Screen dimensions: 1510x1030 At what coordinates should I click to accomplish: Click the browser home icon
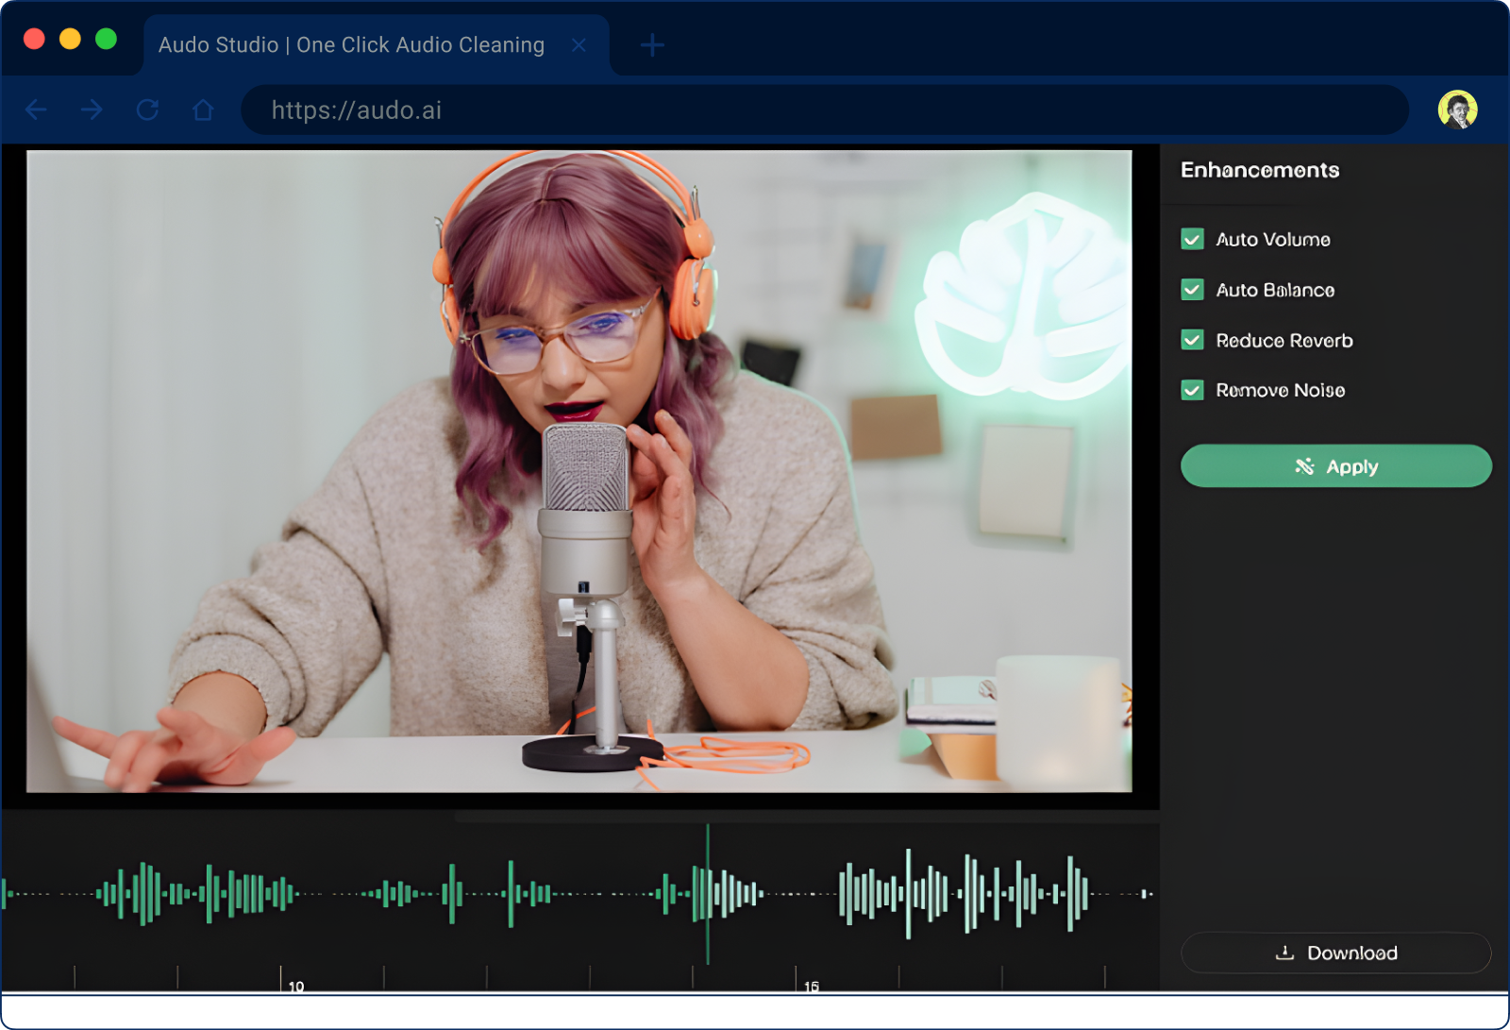(203, 110)
